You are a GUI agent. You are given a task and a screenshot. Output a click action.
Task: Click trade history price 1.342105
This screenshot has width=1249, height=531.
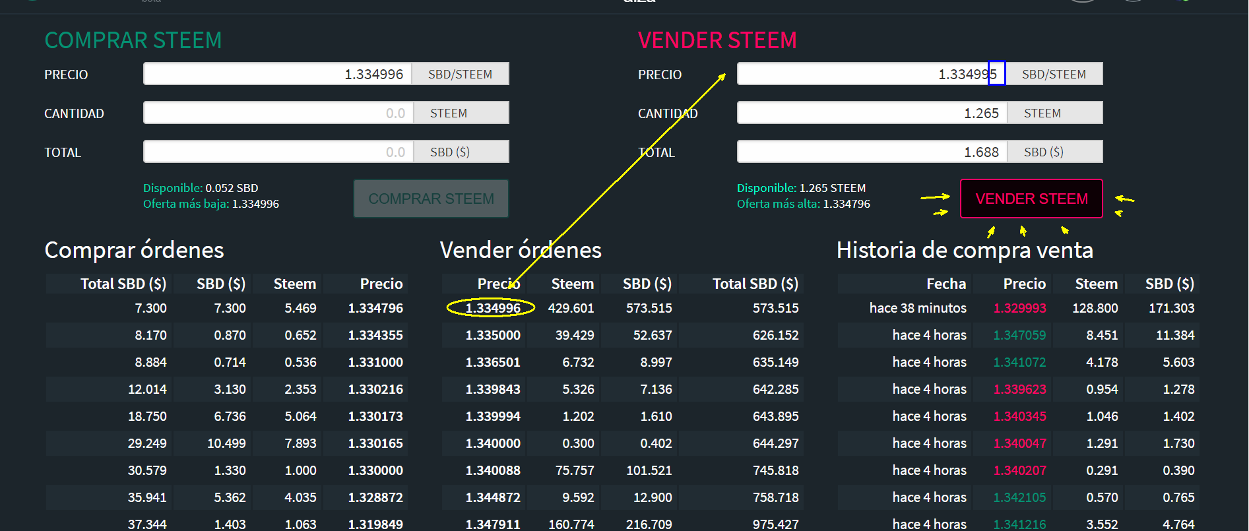tap(1019, 497)
